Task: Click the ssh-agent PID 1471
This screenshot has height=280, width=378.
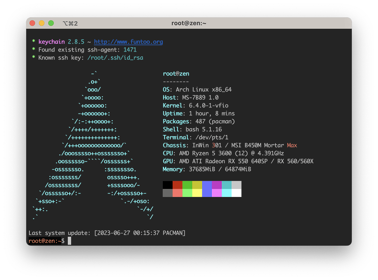Action: click(x=130, y=50)
